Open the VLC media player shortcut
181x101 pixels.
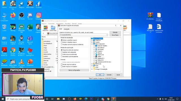point(21,63)
